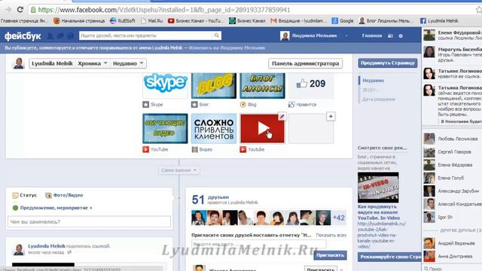Image resolution: width=482 pixels, height=271 pixels.
Task: Select the Статус composer tab
Action: [x=25, y=195]
